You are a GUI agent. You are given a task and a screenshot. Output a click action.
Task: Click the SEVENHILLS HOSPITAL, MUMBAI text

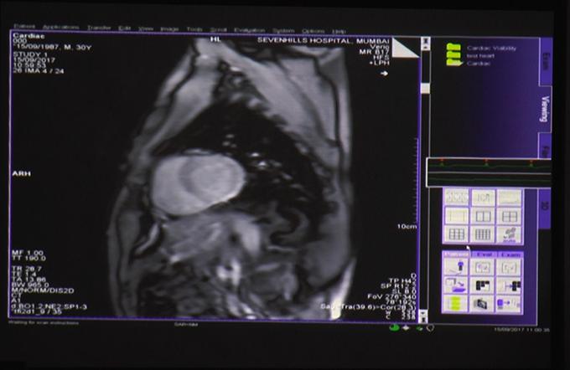(x=324, y=40)
